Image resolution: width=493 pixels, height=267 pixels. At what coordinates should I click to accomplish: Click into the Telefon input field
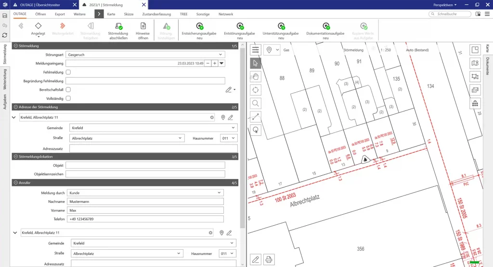(x=144, y=219)
